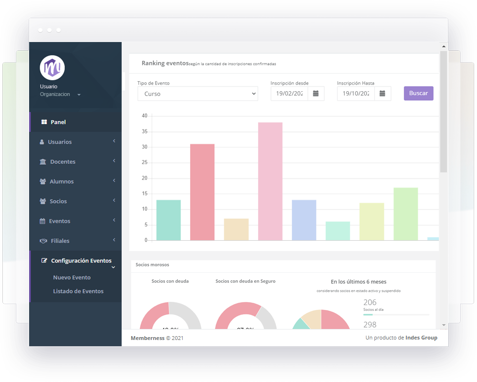Click the scrollbar down arrow
Image resolution: width=477 pixels, height=382 pixels.
pos(444,325)
